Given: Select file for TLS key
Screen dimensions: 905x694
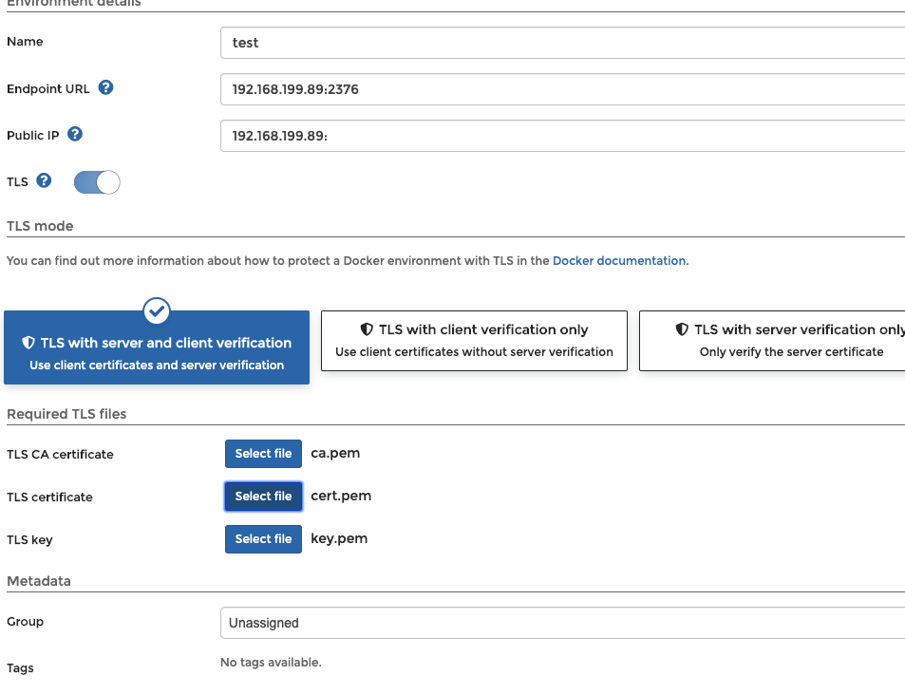Looking at the screenshot, I should point(263,539).
